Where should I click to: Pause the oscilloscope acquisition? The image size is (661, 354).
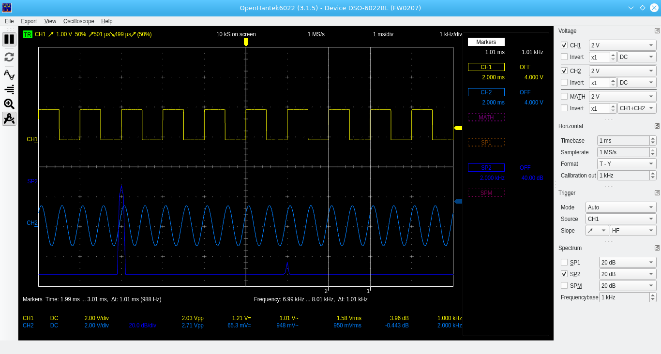9,39
